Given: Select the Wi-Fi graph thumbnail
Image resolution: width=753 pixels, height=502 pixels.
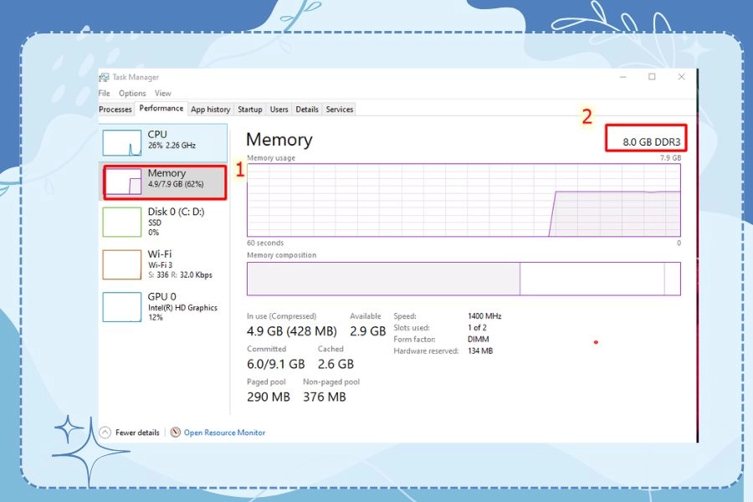Looking at the screenshot, I should coord(122,264).
